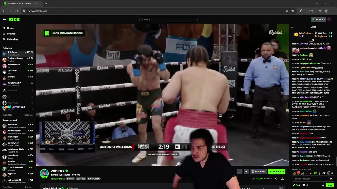337x189 pixels.
Task: Show More in Following list
Action: point(7,115)
